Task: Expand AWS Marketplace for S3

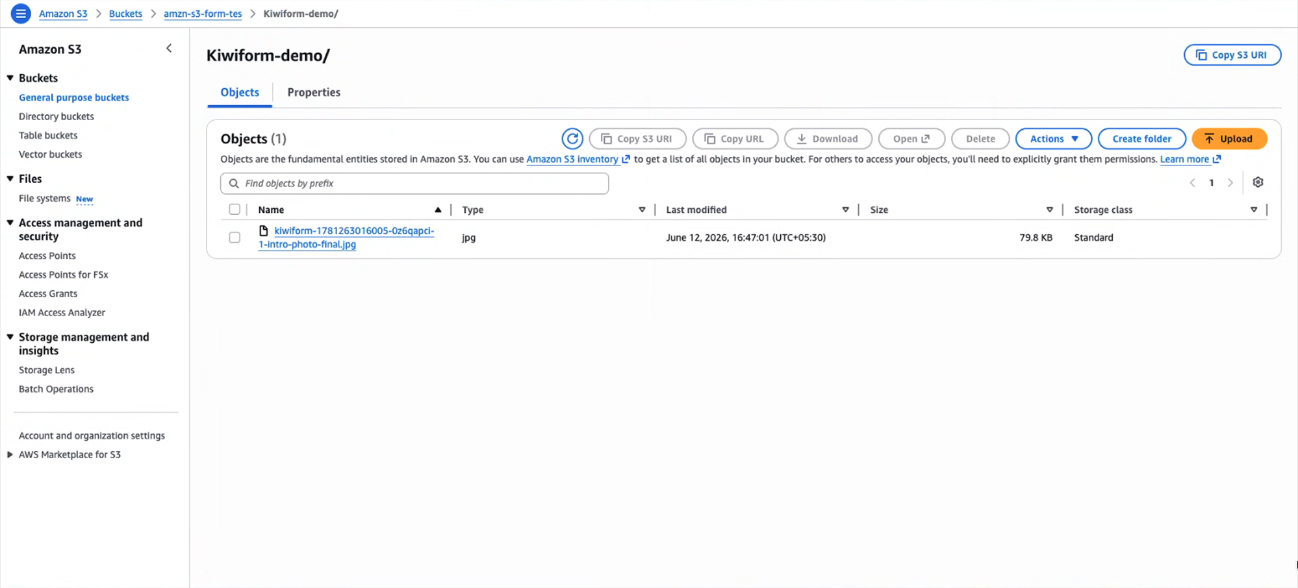Action: 10,454
